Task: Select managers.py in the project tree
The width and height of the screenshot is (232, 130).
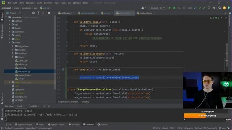Action: click(x=24, y=75)
